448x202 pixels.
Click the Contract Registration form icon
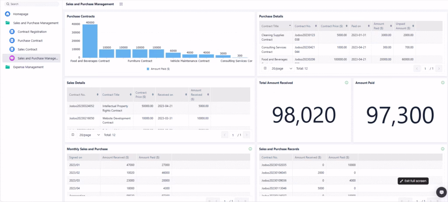pos(12,32)
